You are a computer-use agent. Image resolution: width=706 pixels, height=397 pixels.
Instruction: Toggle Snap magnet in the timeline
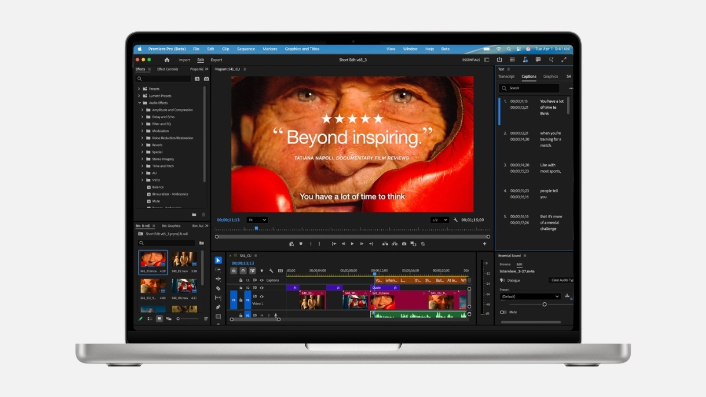click(243, 271)
